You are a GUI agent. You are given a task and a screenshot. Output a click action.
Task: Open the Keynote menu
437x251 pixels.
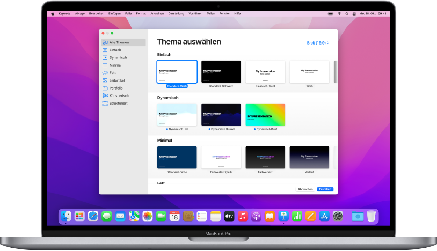(x=64, y=13)
